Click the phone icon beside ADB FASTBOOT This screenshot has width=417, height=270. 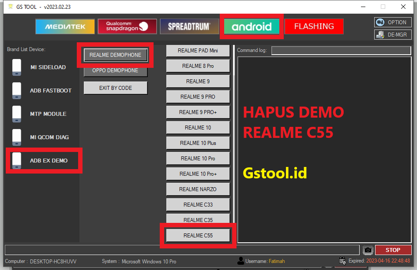pos(17,91)
